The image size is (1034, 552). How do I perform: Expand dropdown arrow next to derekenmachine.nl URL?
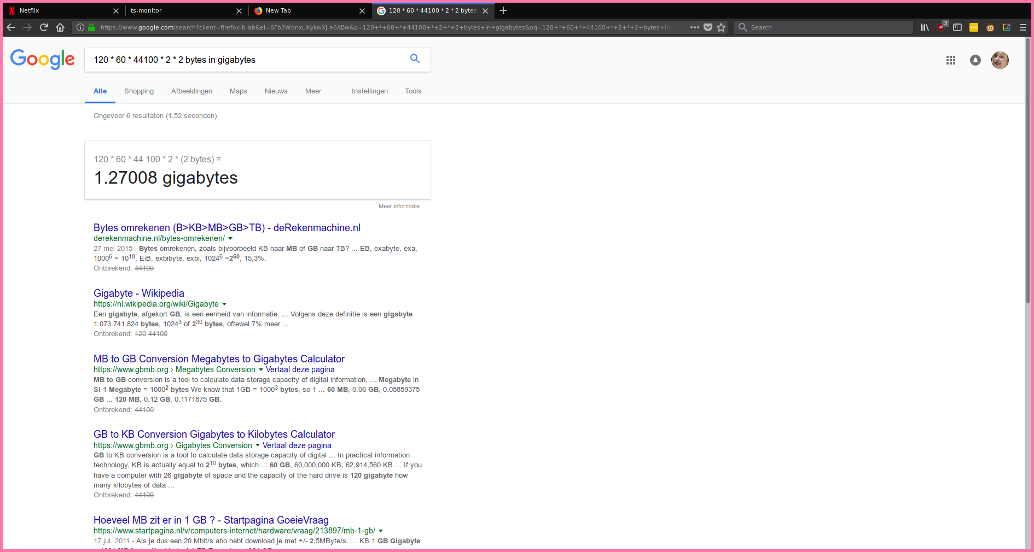point(230,239)
